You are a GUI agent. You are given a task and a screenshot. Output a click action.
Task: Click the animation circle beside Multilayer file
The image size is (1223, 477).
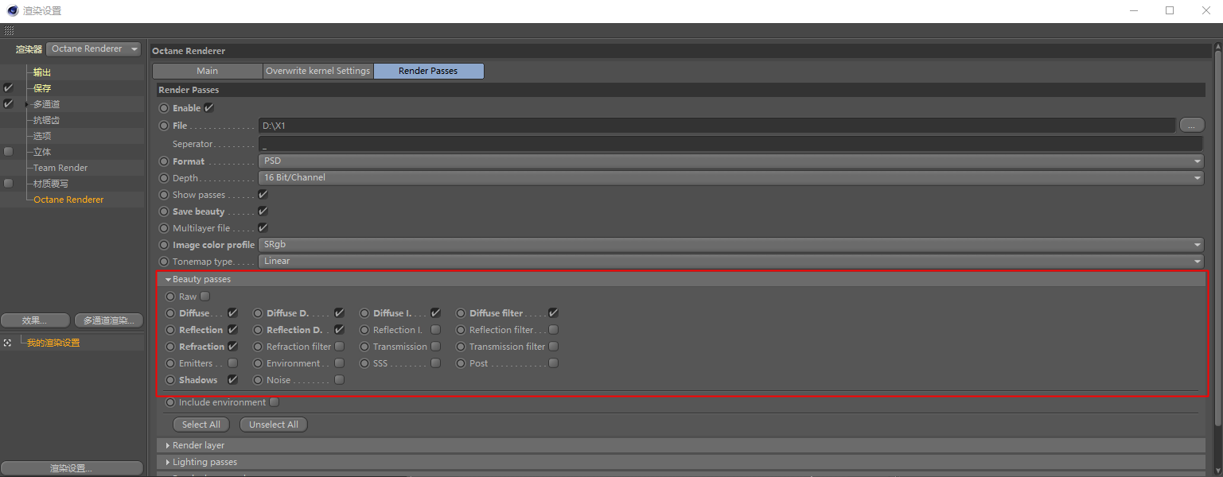point(164,228)
